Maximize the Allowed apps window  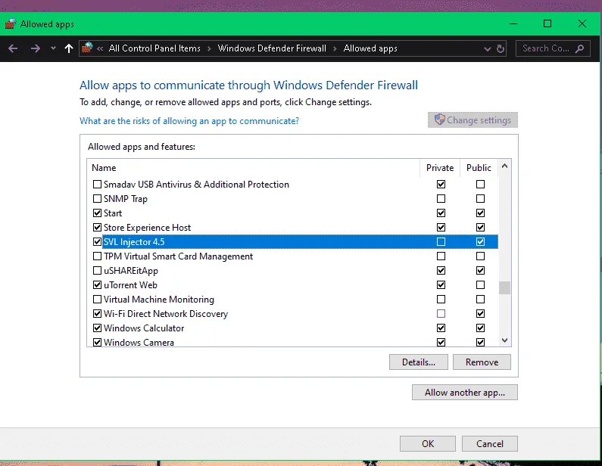(x=547, y=23)
